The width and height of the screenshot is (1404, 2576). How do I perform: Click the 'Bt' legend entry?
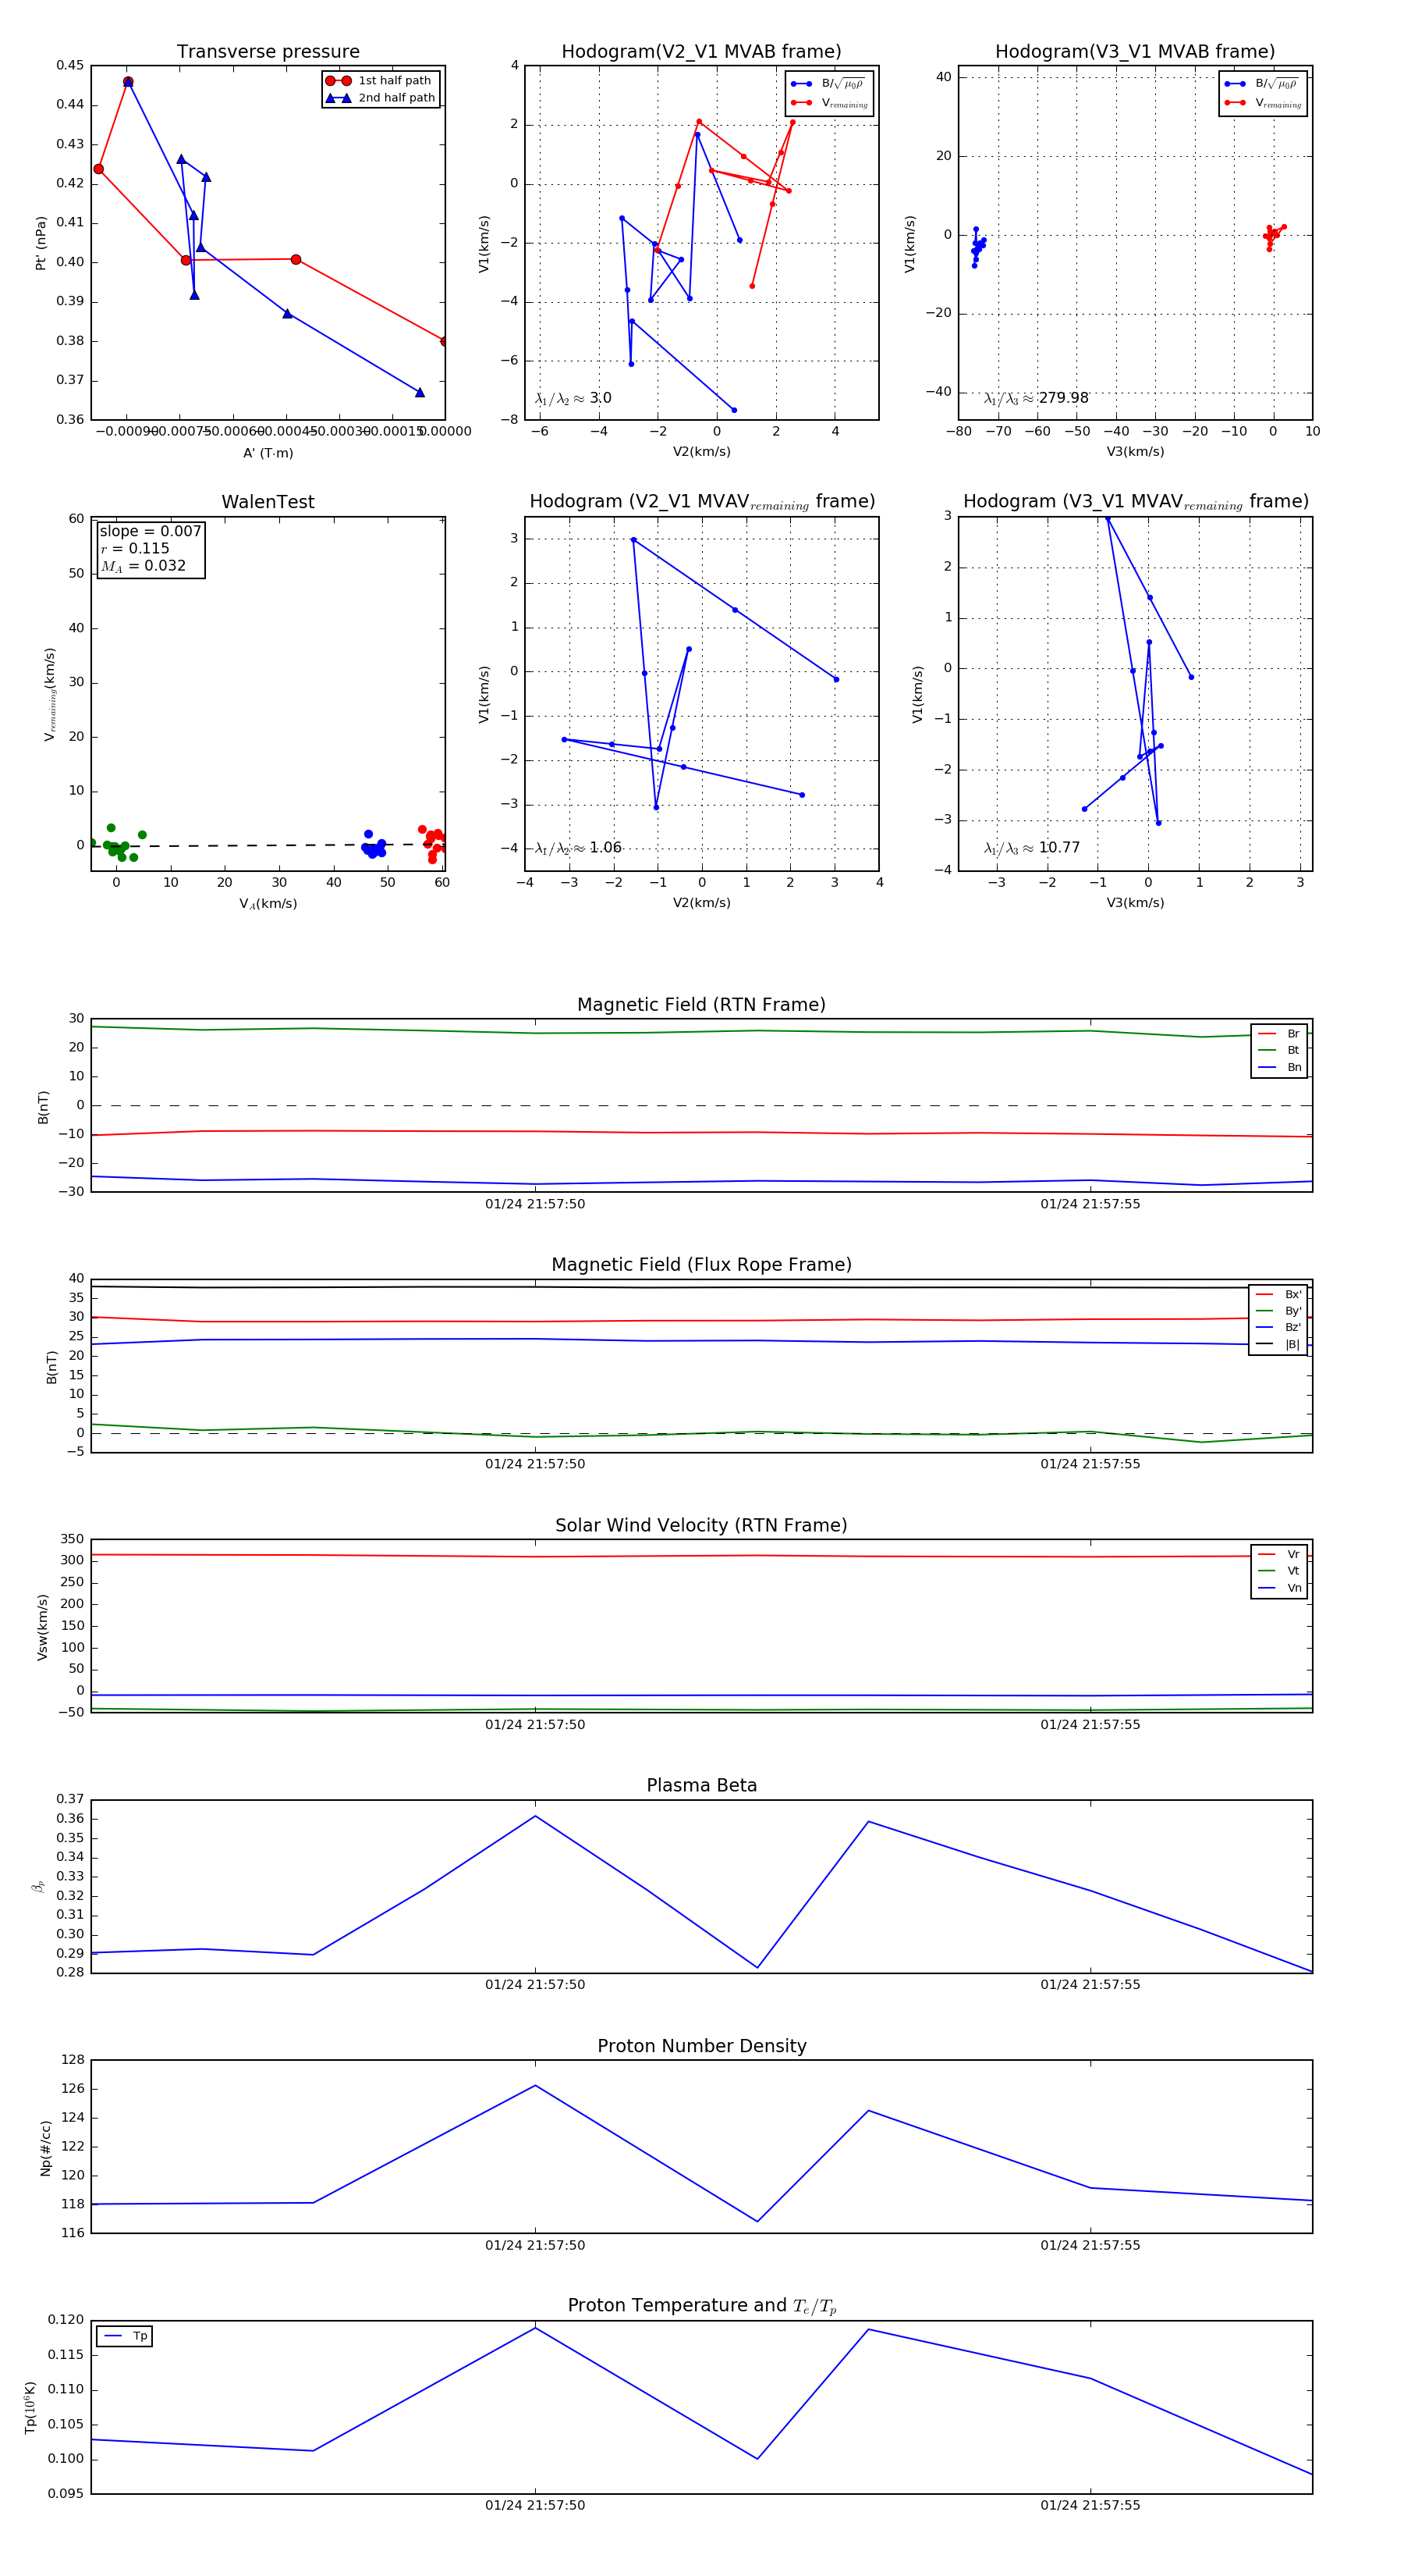1279,1050
